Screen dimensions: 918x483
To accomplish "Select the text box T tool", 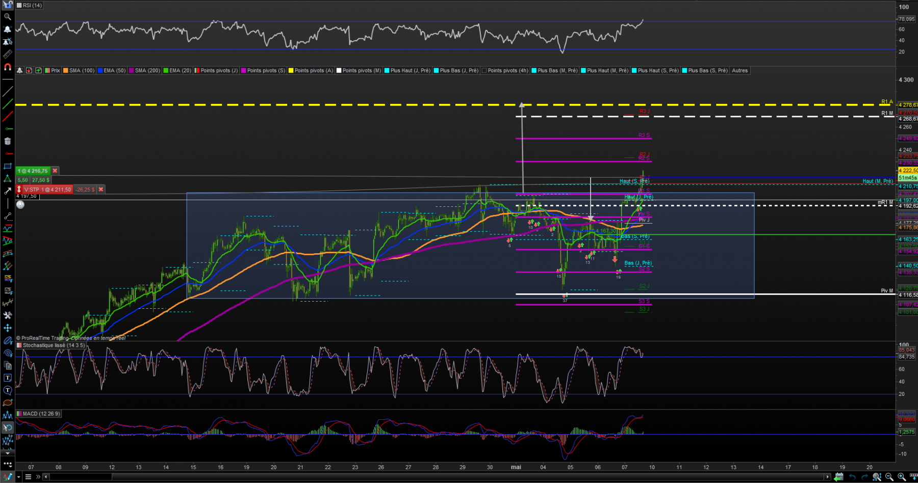I will [8, 378].
